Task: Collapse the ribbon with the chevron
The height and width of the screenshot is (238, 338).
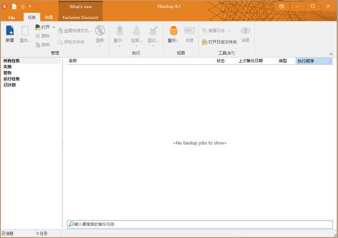Action: [330, 54]
